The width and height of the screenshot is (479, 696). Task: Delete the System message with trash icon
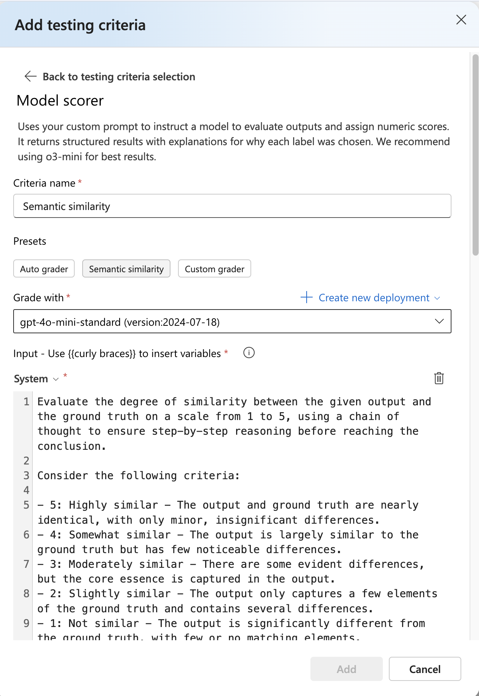(439, 378)
